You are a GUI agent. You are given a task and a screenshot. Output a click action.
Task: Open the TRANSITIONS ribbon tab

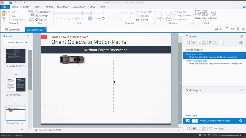63,7
